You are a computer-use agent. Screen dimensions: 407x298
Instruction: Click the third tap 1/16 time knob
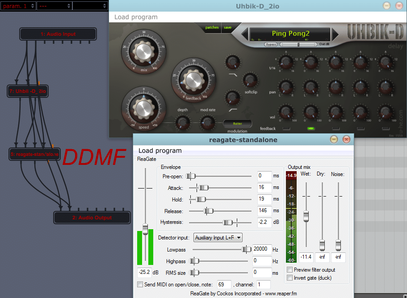(x=336, y=62)
